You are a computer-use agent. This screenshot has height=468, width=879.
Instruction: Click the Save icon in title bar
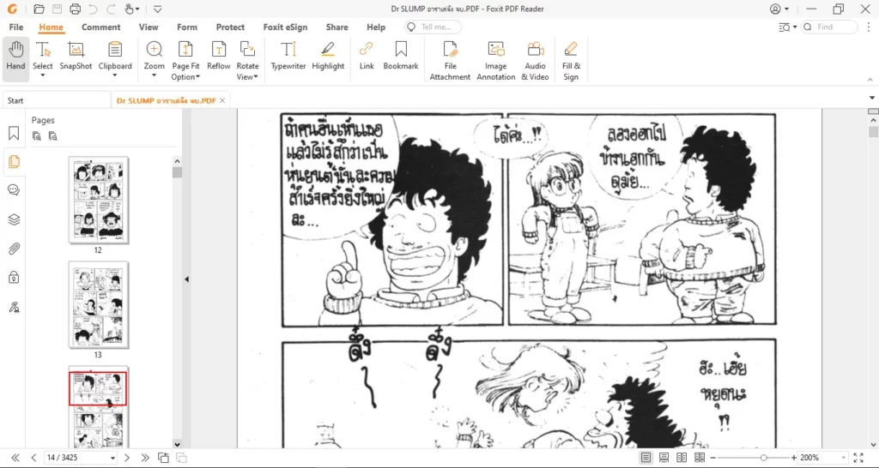[x=57, y=9]
